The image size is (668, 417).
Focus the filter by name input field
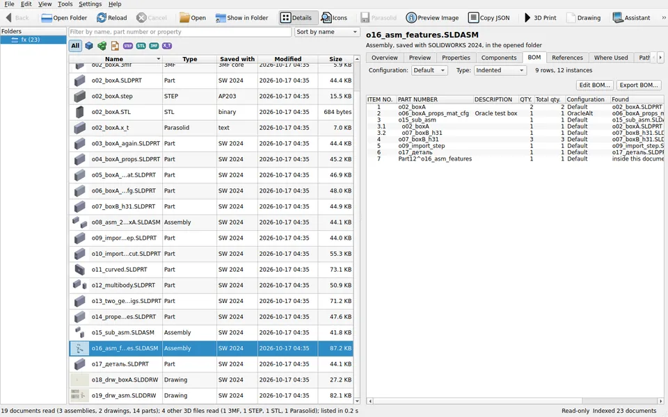(180, 32)
